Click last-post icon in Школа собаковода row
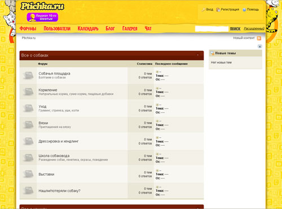This screenshot has height=209, width=282. click(x=157, y=154)
